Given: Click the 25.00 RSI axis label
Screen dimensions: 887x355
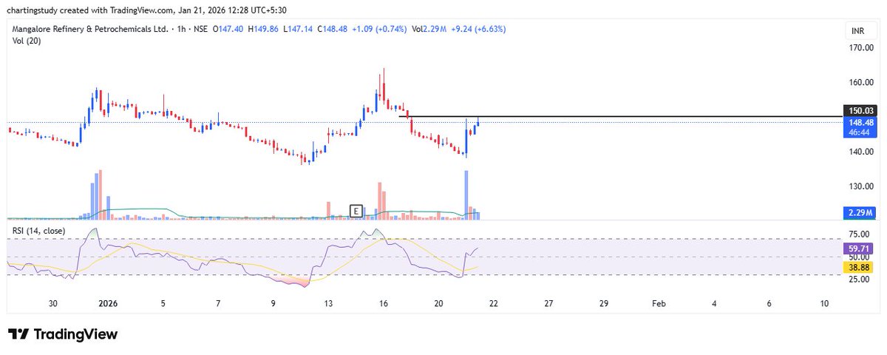Looking at the screenshot, I should (x=857, y=279).
